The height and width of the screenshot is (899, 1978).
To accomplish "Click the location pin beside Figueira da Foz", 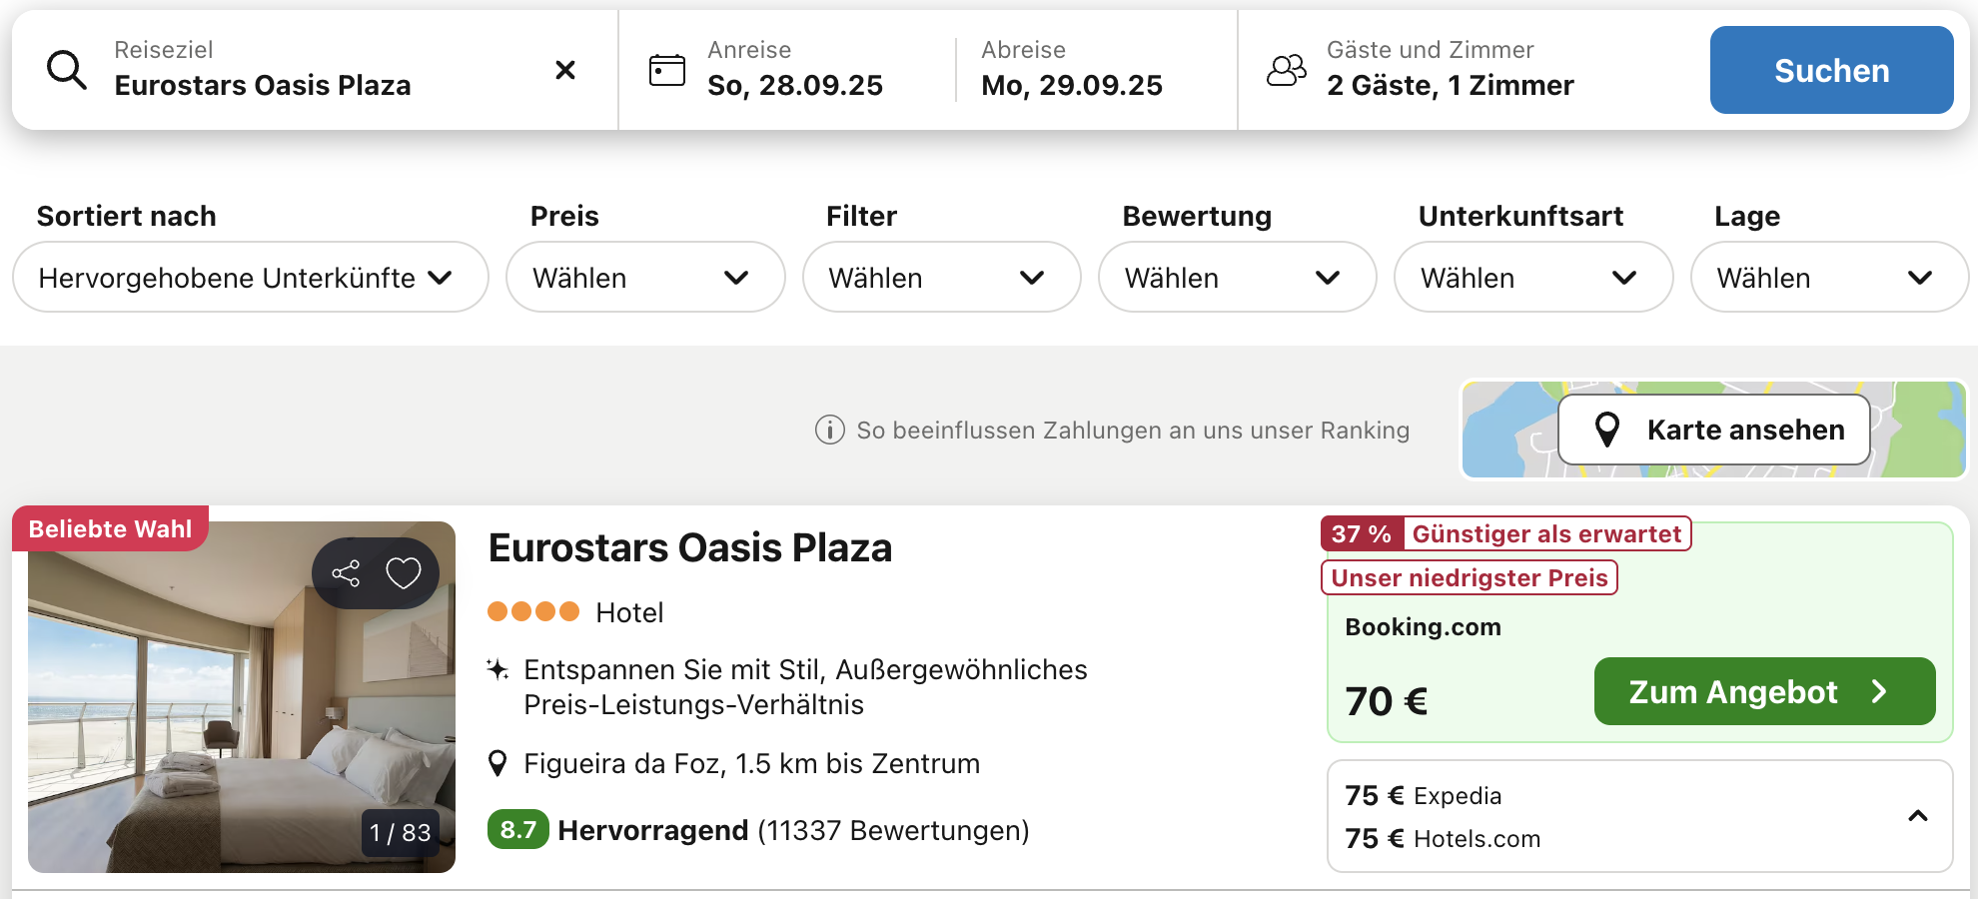I will point(497,764).
